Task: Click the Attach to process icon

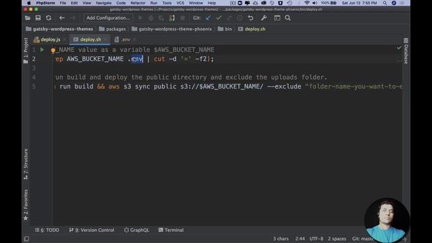Action: (171, 18)
